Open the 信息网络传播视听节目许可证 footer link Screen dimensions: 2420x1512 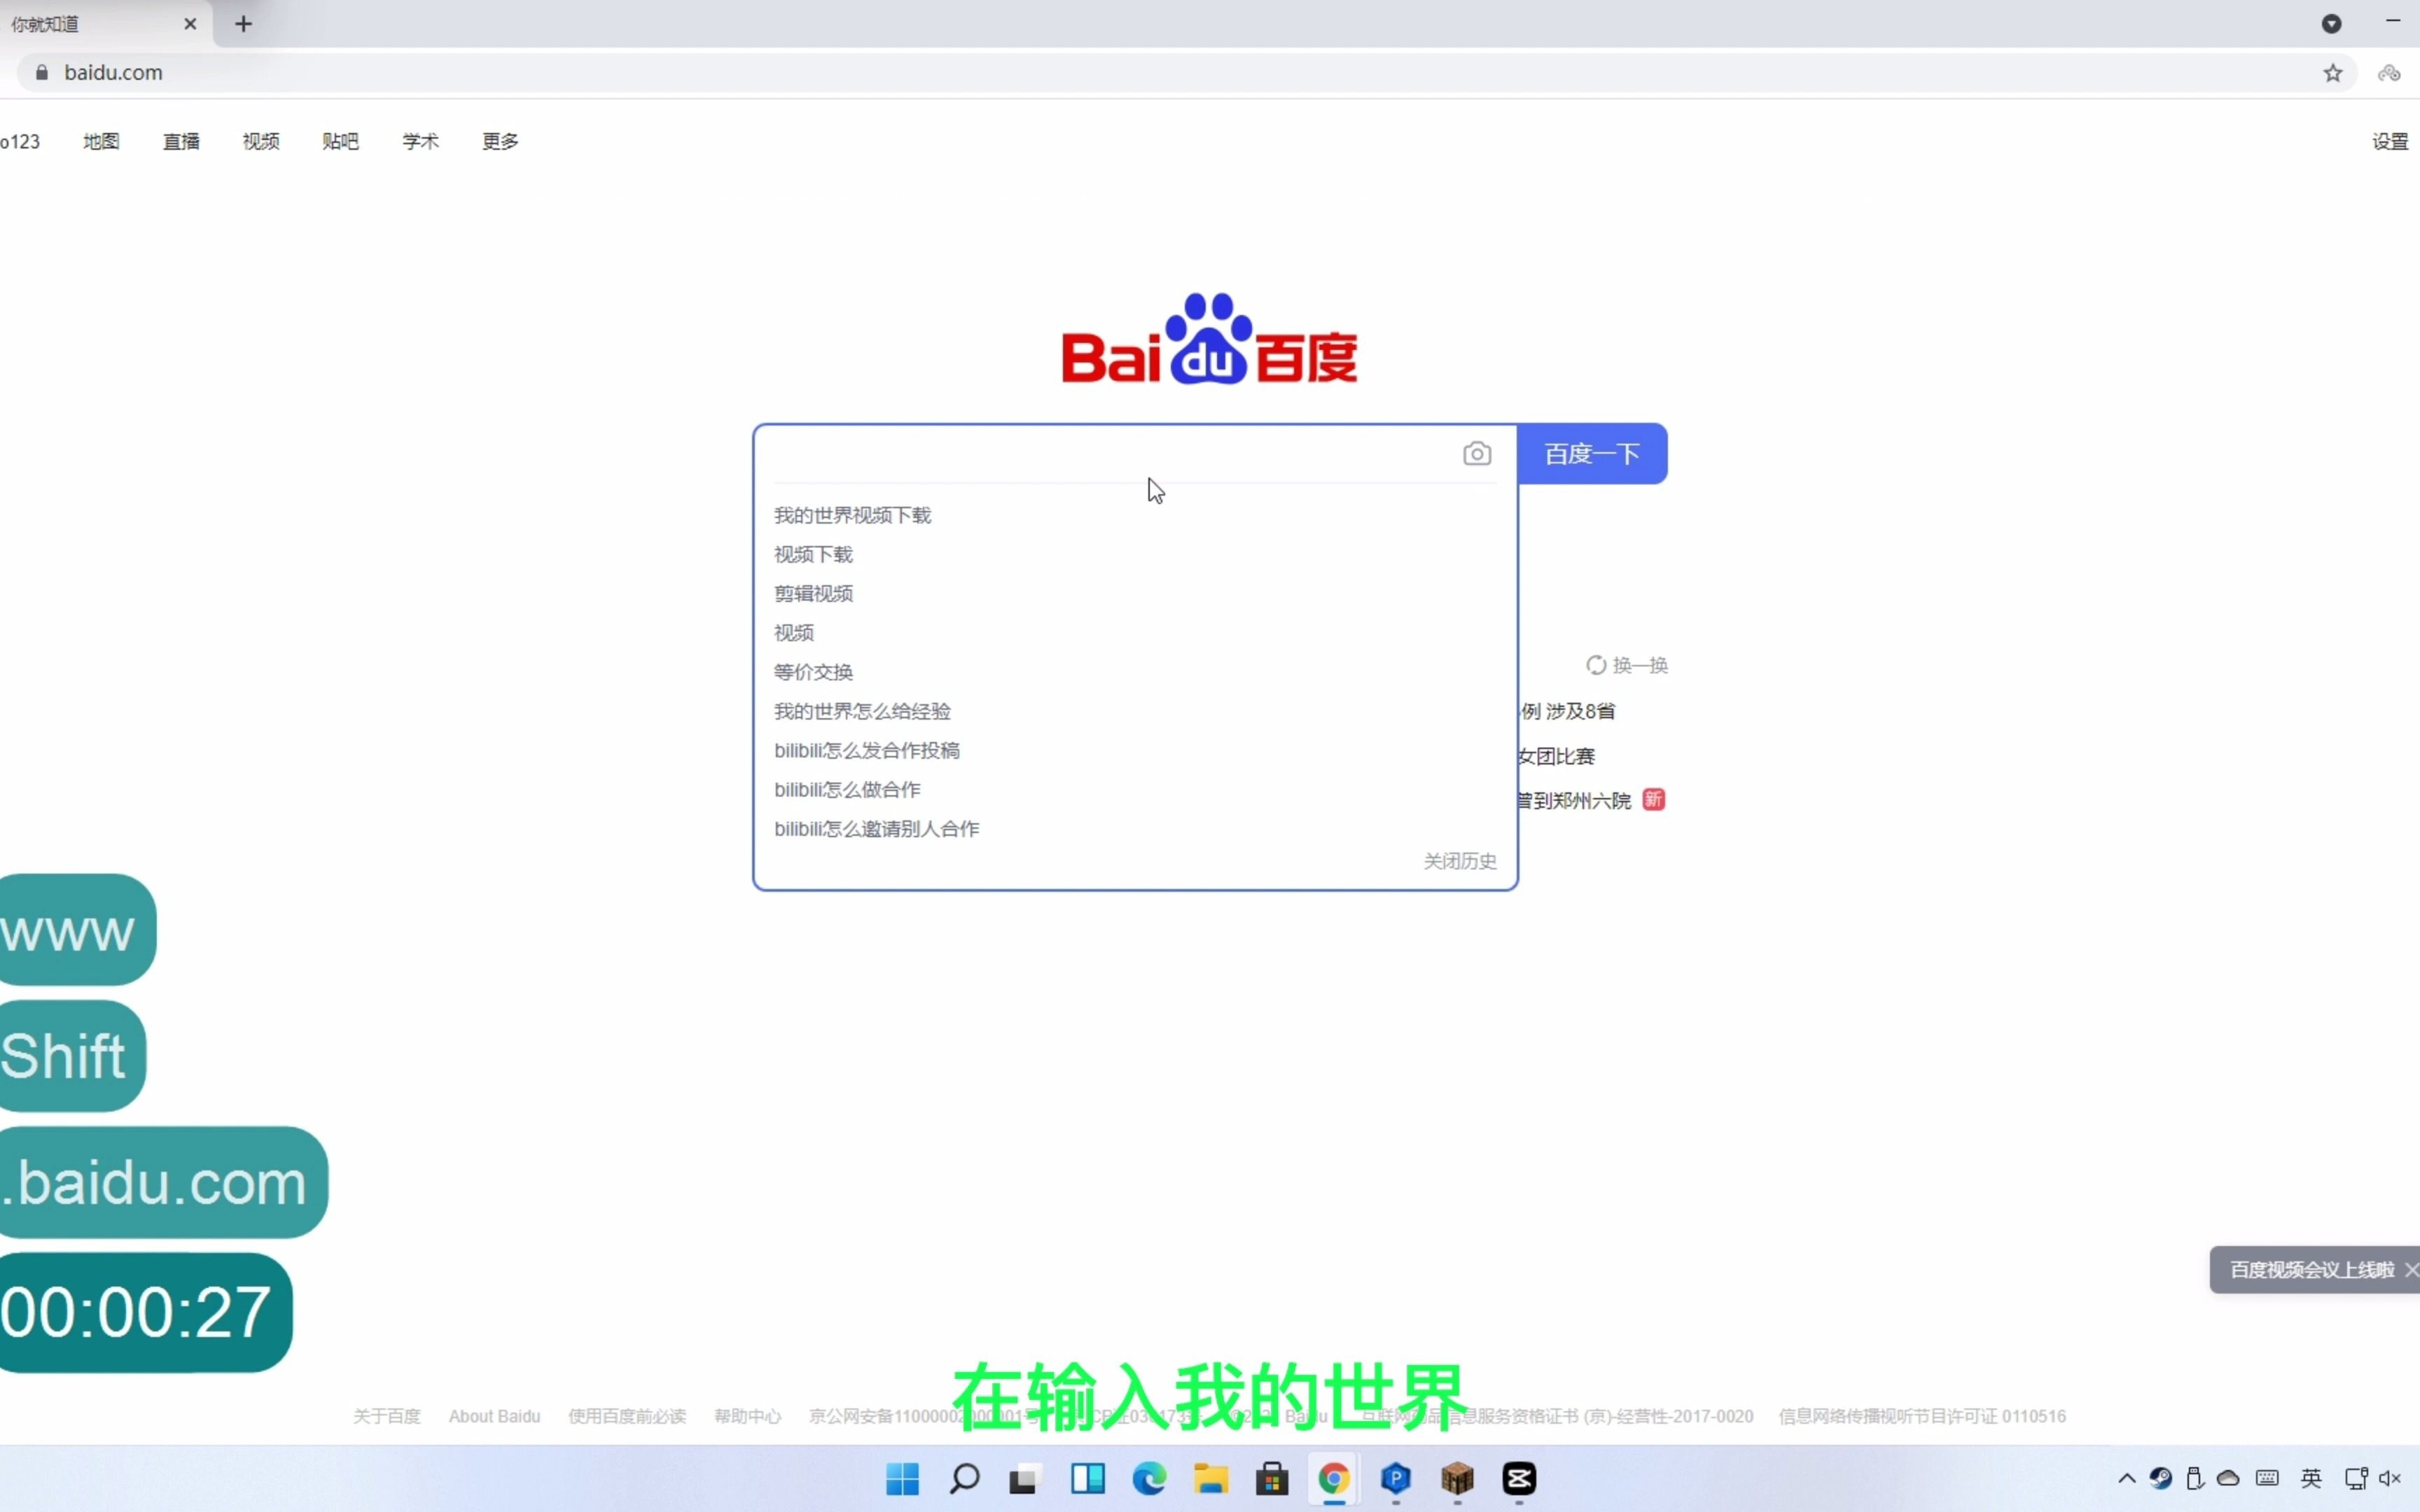pyautogui.click(x=1922, y=1416)
